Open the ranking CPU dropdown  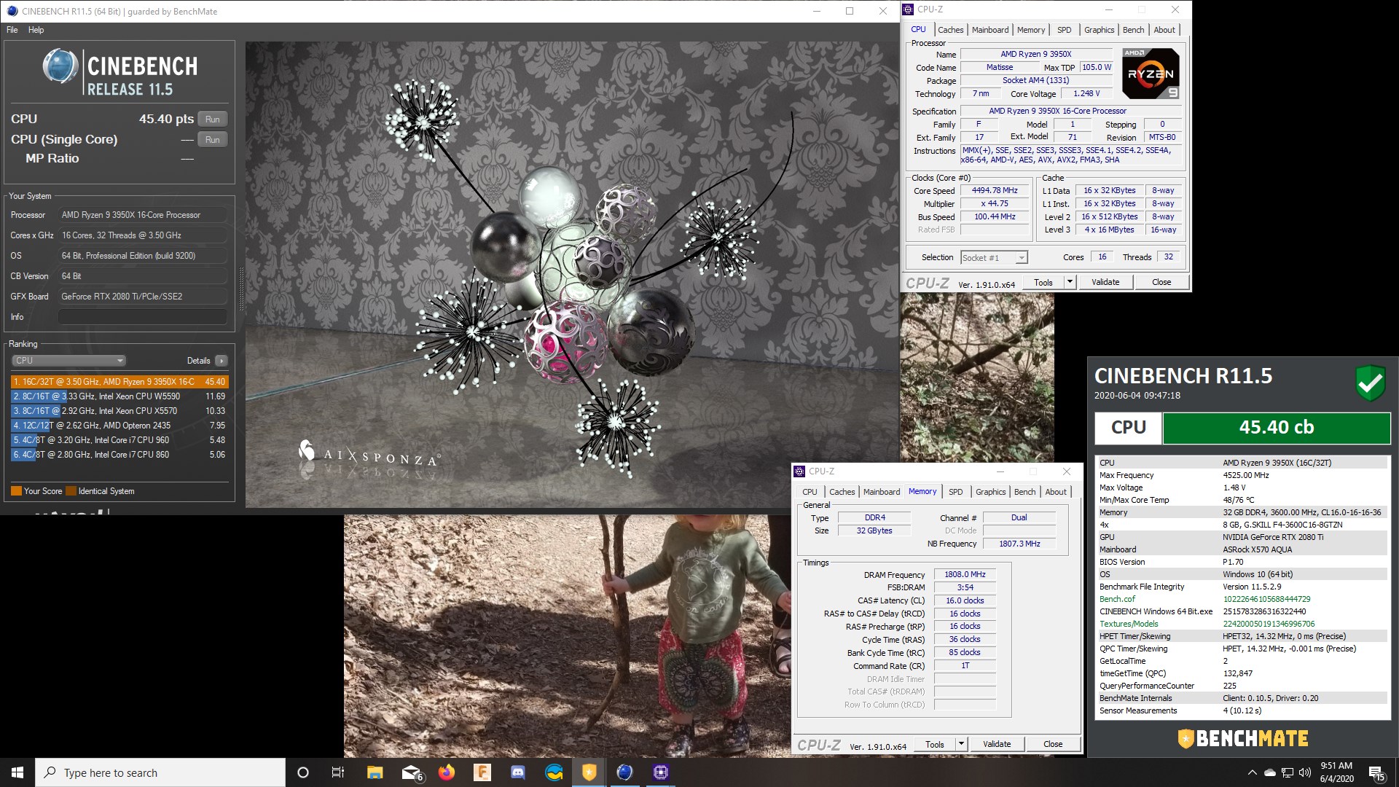68,361
